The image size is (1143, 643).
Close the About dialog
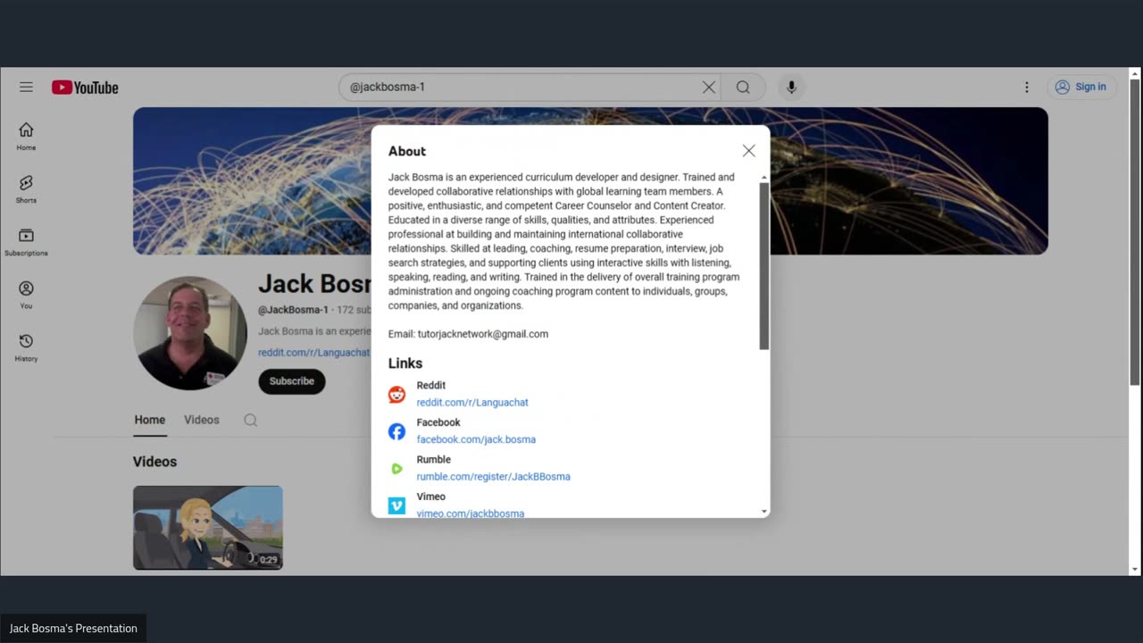[748, 151]
